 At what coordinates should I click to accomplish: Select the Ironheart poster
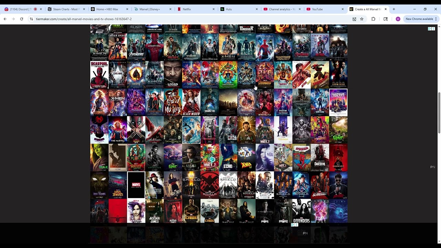point(338,157)
